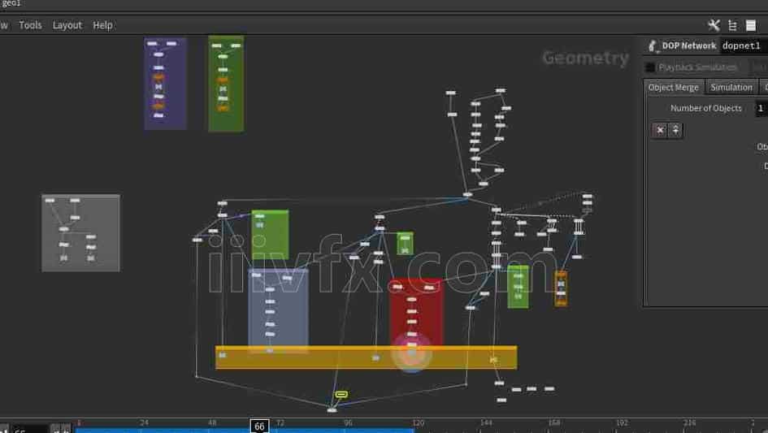Open the Layout menu
Viewport: 768px width, 433px height.
point(67,25)
